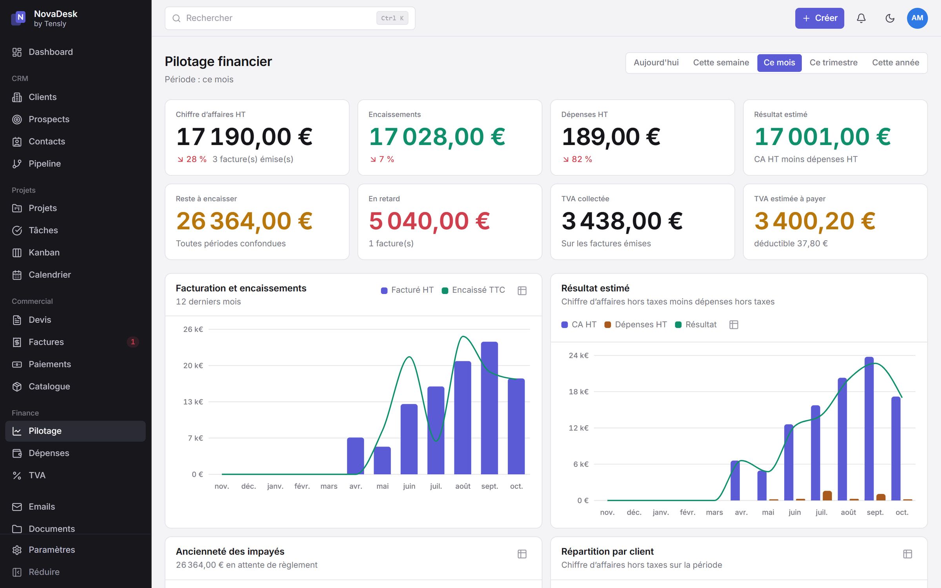
Task: Open the Dépenses page
Action: 75,453
